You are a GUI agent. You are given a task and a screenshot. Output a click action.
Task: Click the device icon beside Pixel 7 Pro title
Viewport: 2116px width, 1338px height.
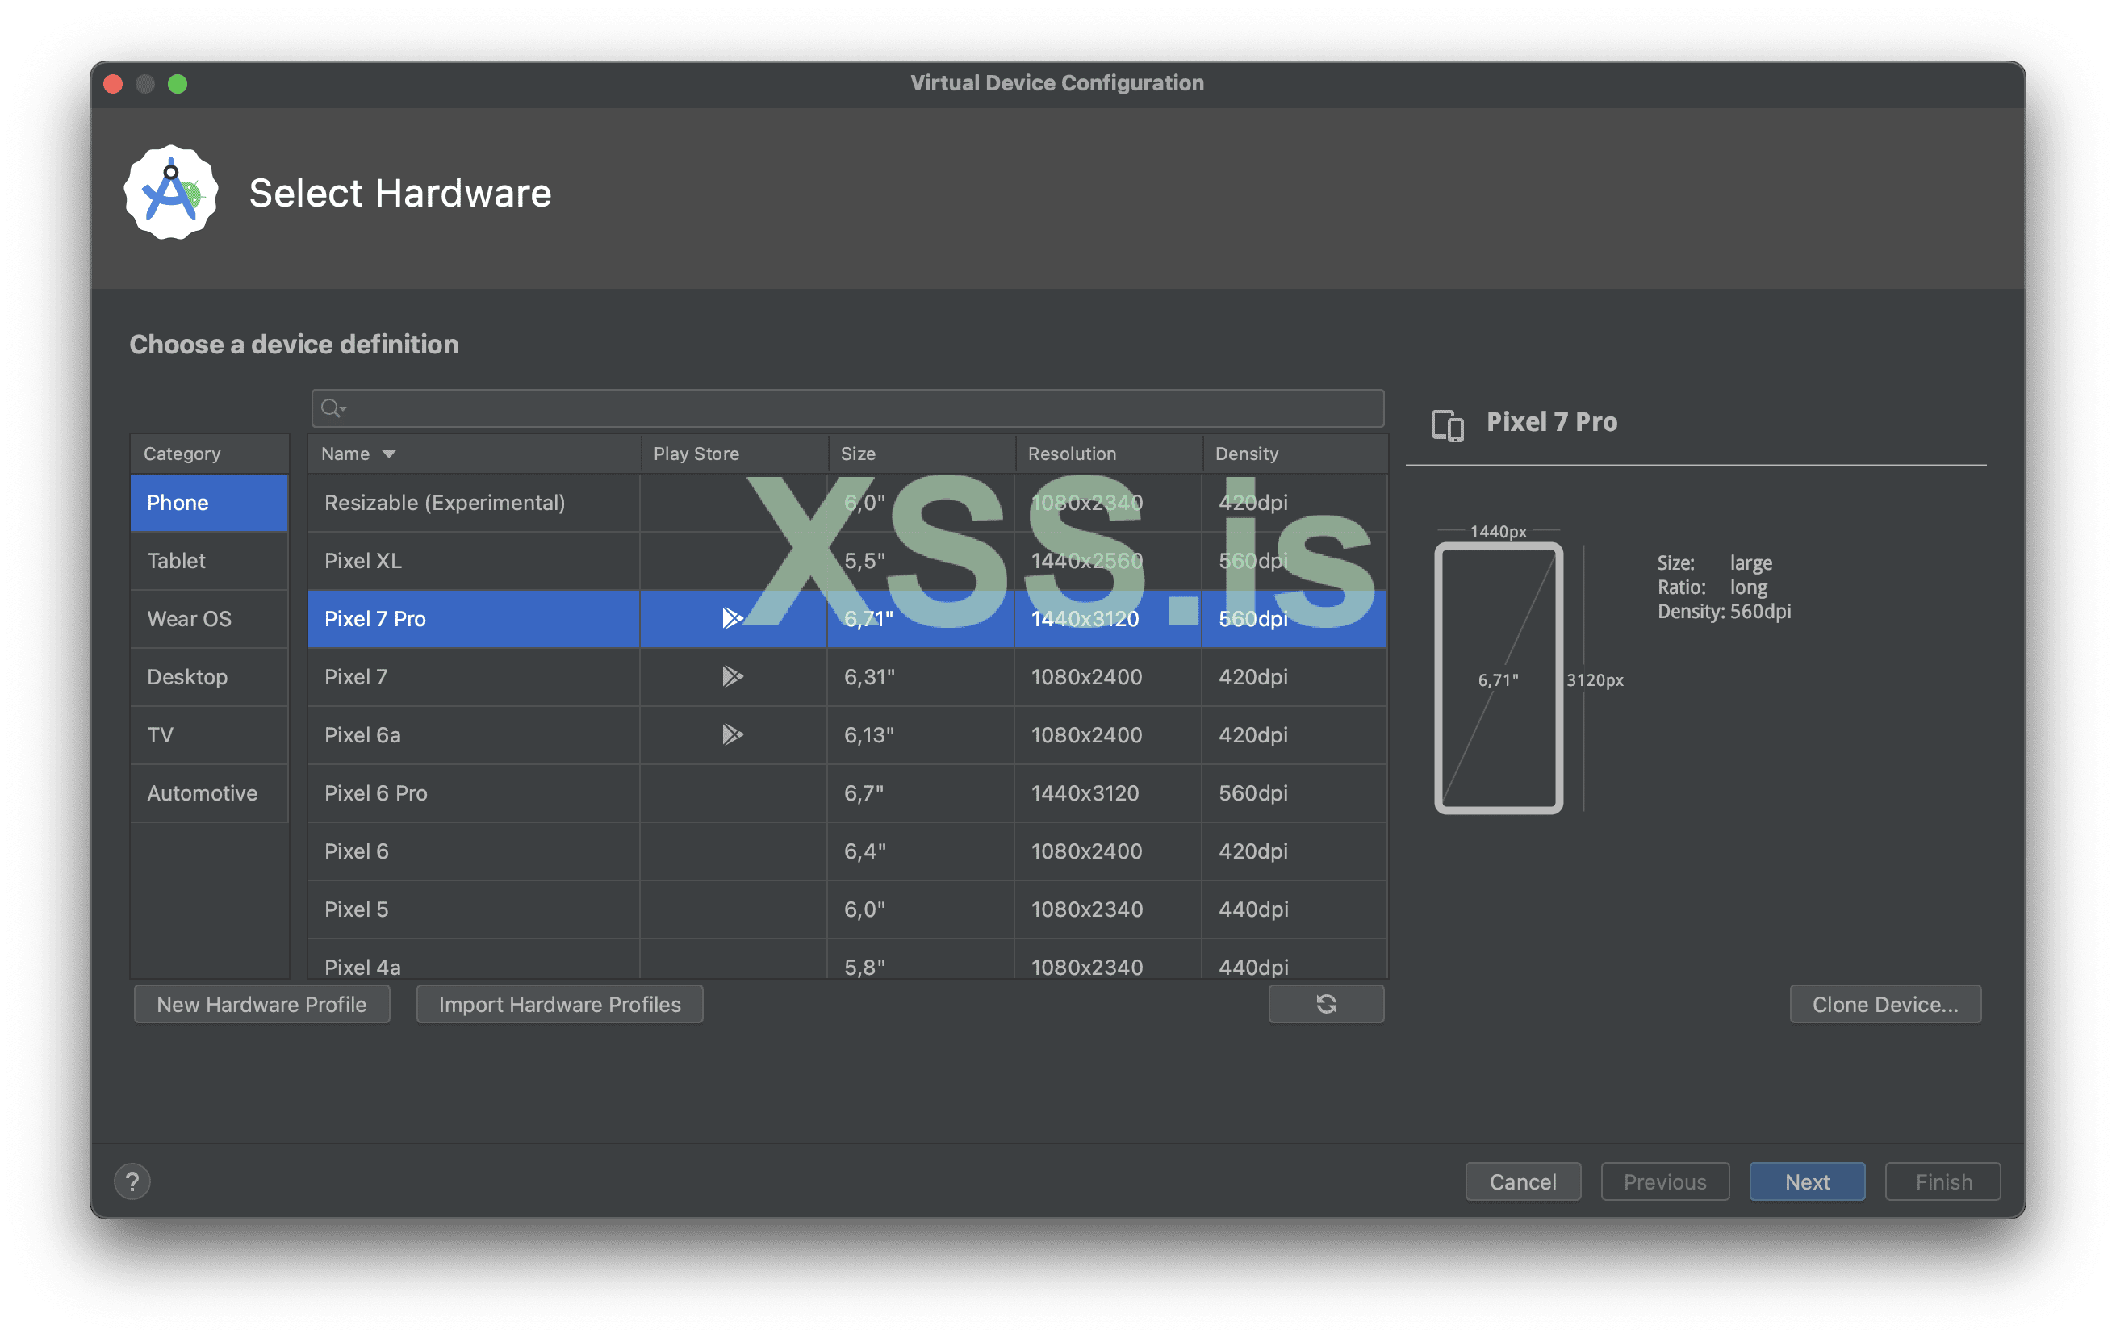point(1446,424)
